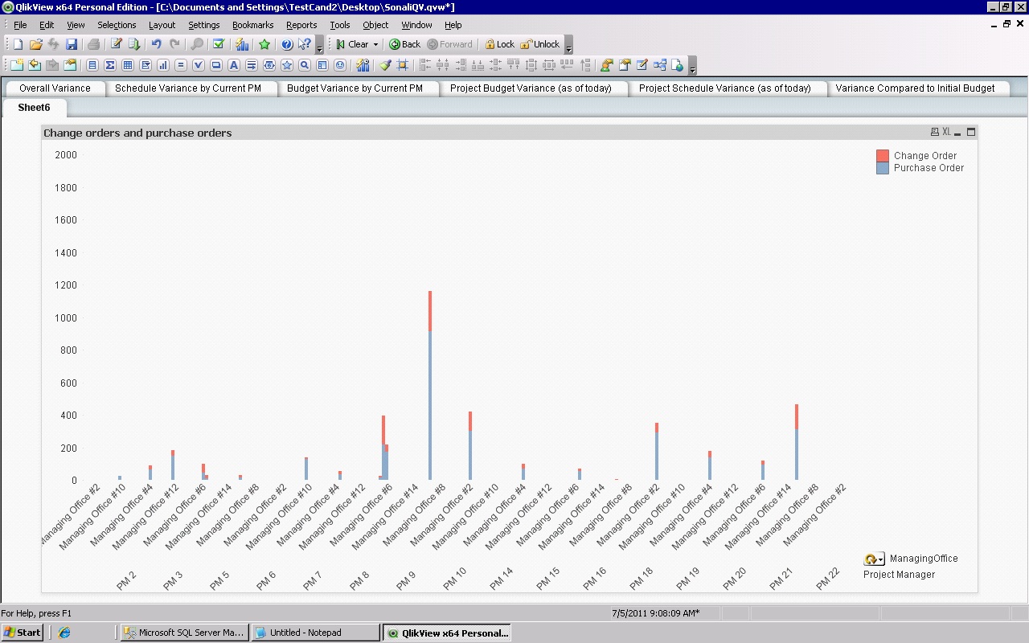Toggle Change Order series in legend
This screenshot has width=1029, height=643.
(x=924, y=156)
